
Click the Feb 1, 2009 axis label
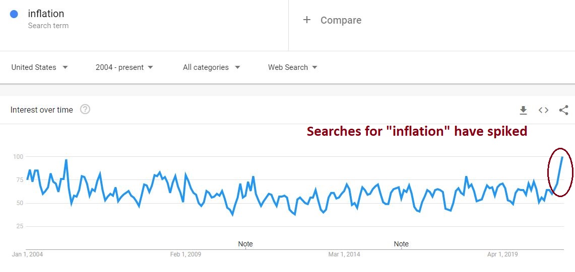click(x=185, y=254)
